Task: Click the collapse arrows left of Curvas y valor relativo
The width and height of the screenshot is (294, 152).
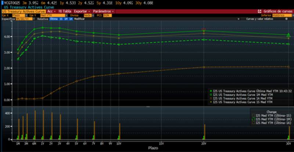Action: (x=239, y=19)
